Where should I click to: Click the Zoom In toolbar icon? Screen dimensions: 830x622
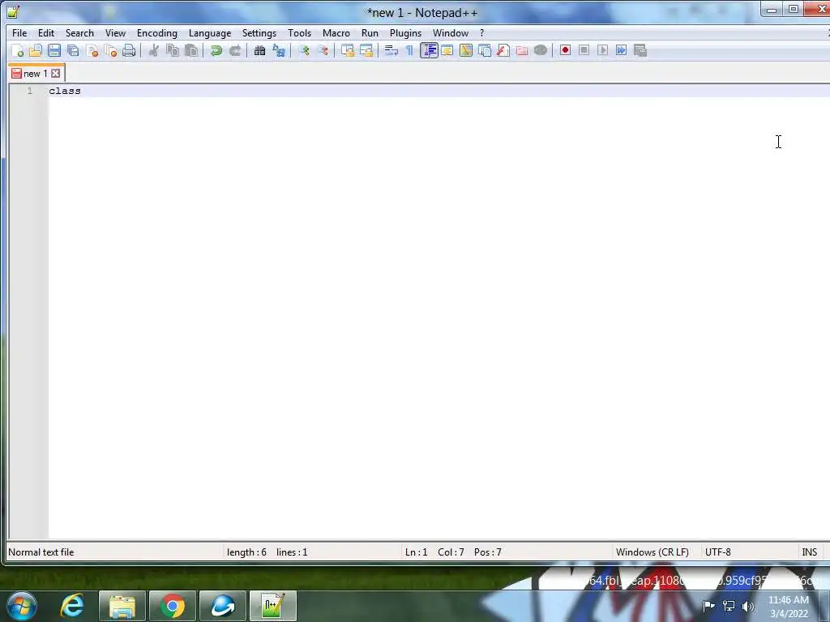304,51
